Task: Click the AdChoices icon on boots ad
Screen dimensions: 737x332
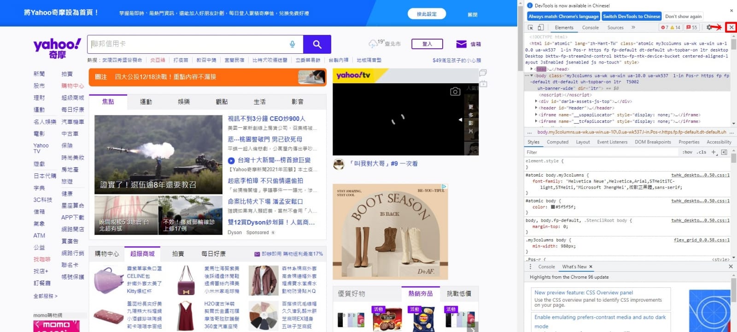Action: point(445,187)
